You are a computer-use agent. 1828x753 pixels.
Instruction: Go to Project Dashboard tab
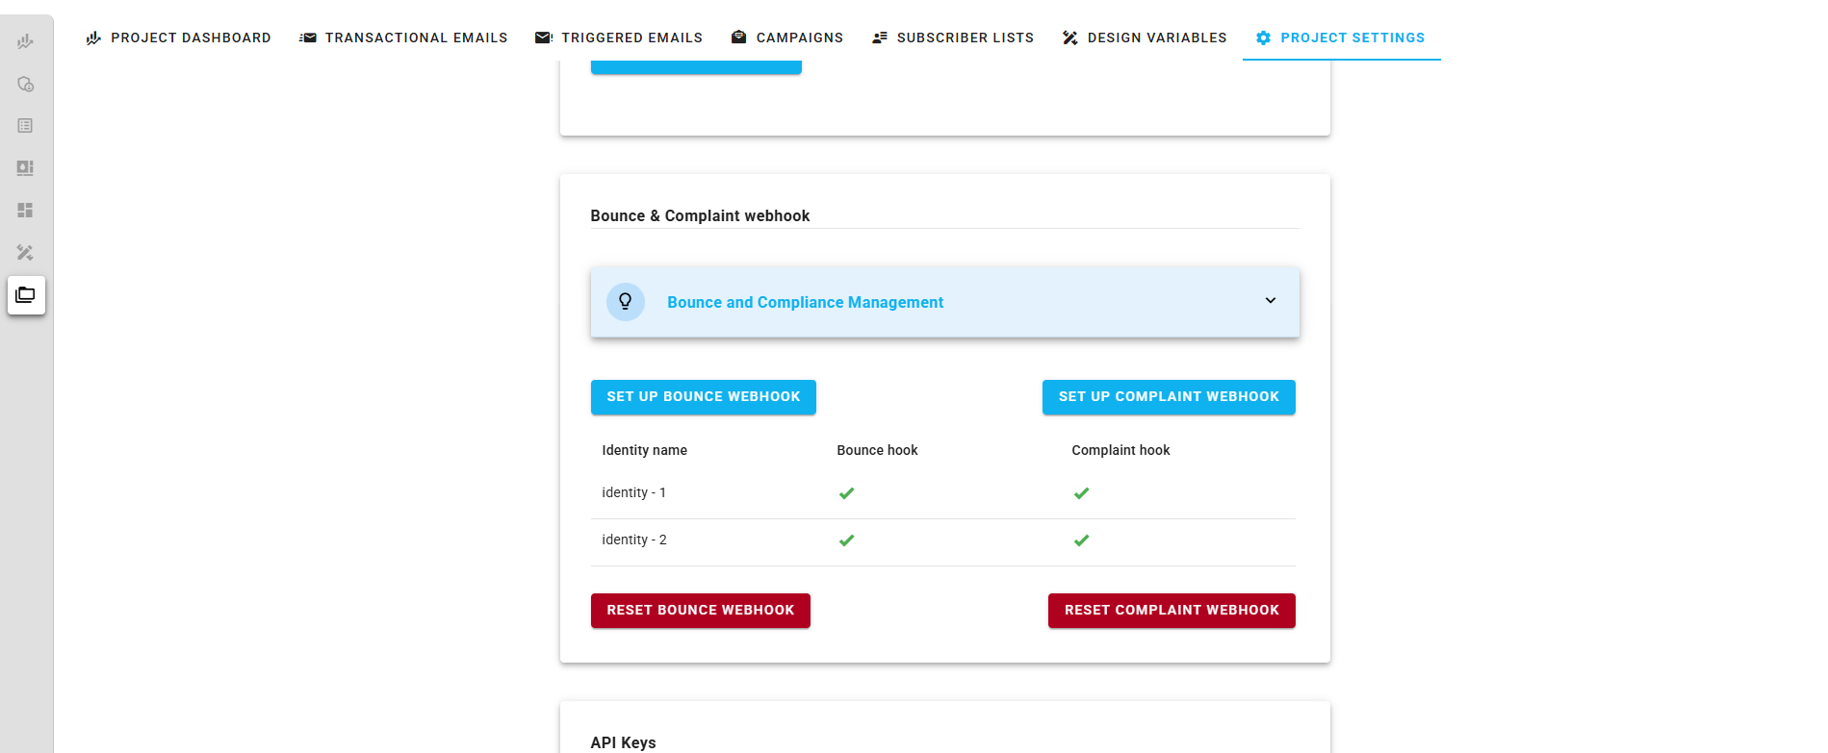pos(178,38)
